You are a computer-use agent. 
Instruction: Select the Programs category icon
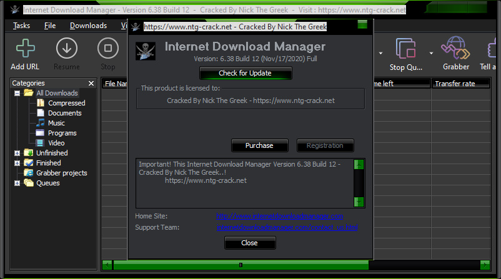click(x=40, y=133)
